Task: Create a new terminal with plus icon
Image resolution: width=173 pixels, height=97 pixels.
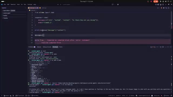Action: tap(157, 47)
